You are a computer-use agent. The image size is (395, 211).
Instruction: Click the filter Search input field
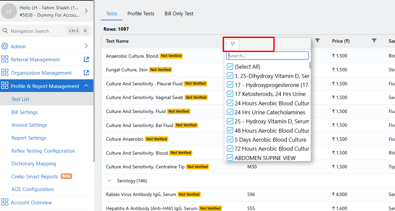(267, 56)
